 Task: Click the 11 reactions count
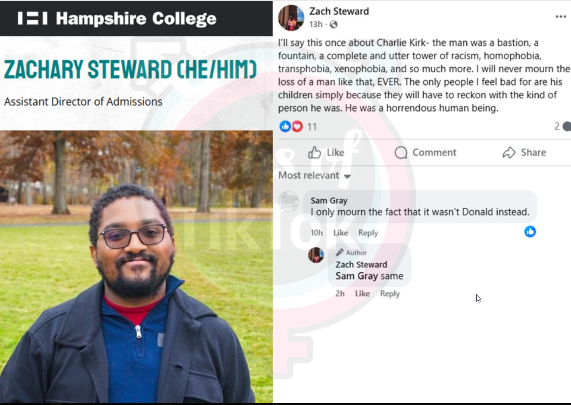click(x=312, y=127)
